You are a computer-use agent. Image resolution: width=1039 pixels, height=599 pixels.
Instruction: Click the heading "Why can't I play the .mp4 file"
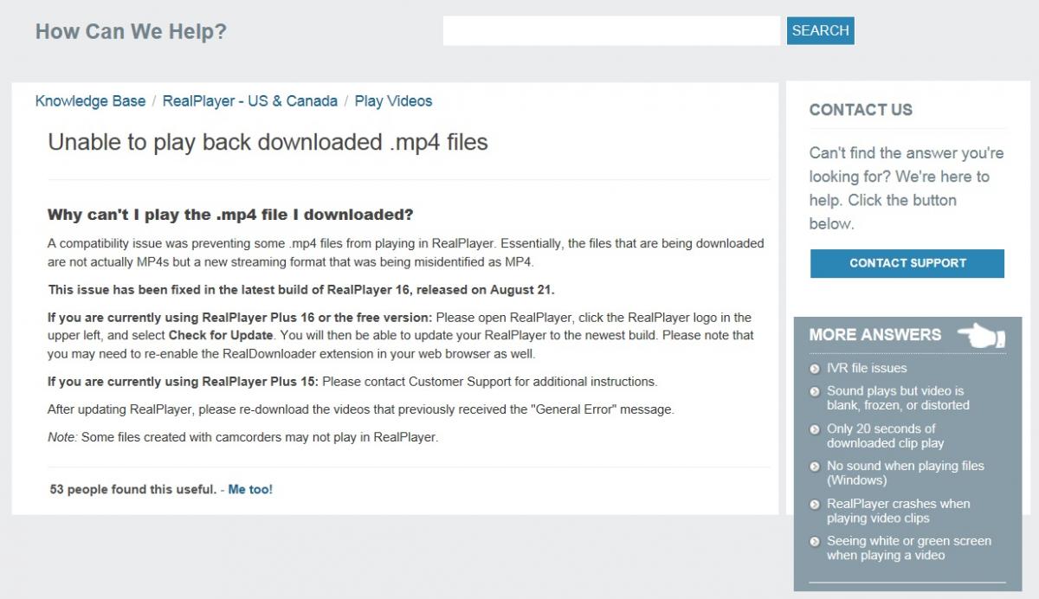pyautogui.click(x=230, y=215)
